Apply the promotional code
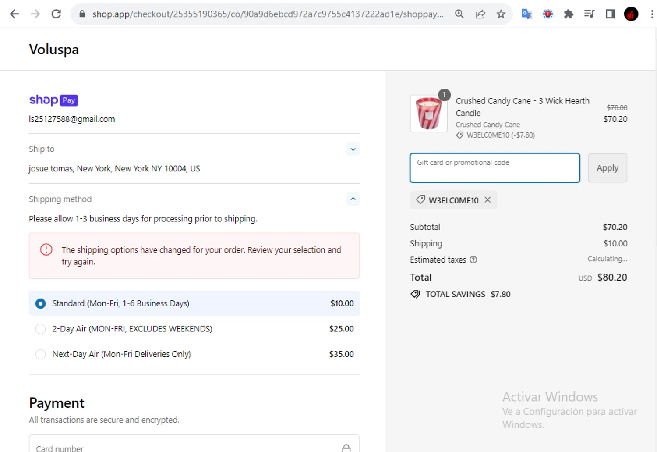The width and height of the screenshot is (657, 452). (608, 168)
